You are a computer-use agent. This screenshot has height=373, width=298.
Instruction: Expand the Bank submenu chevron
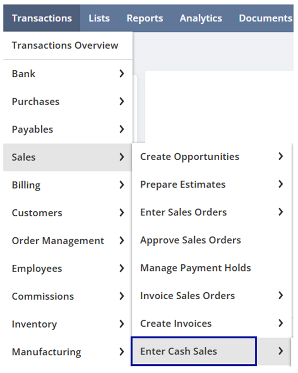[x=122, y=73]
